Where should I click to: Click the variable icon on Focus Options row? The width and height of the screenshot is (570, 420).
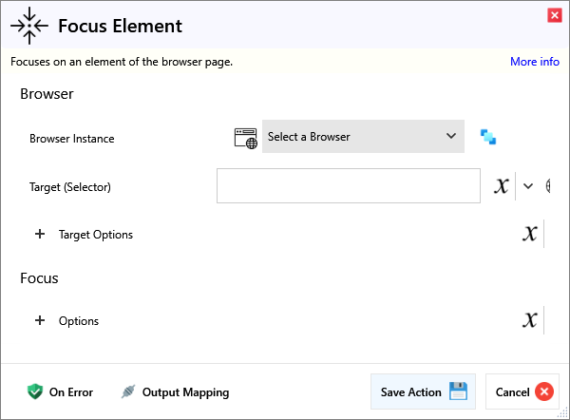[x=530, y=320]
